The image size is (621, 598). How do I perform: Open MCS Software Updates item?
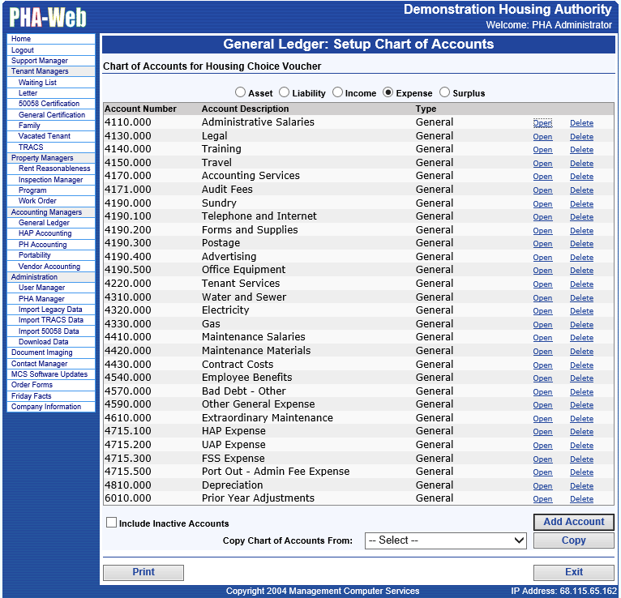tap(51, 374)
